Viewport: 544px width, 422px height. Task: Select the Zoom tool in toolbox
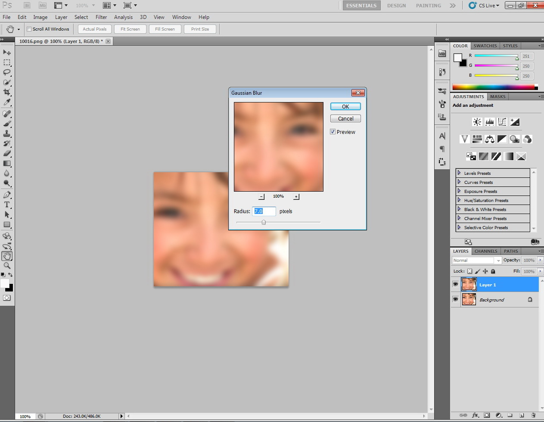click(x=7, y=266)
